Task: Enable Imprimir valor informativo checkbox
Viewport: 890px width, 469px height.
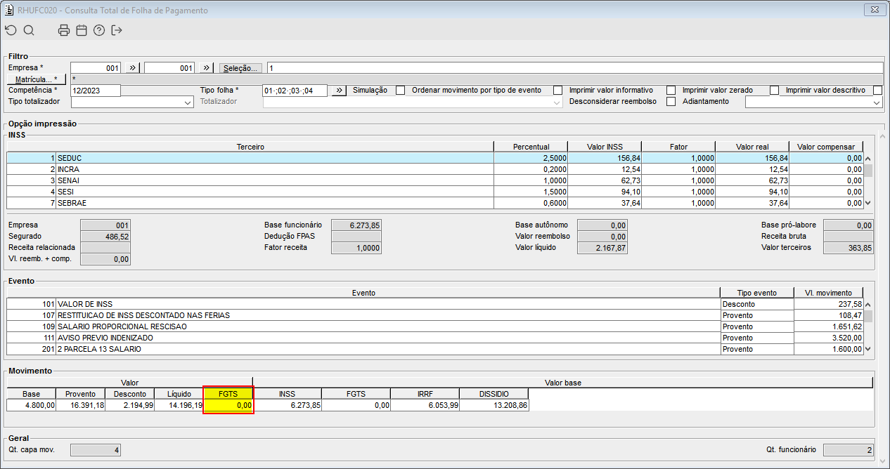Action: pyautogui.click(x=671, y=91)
